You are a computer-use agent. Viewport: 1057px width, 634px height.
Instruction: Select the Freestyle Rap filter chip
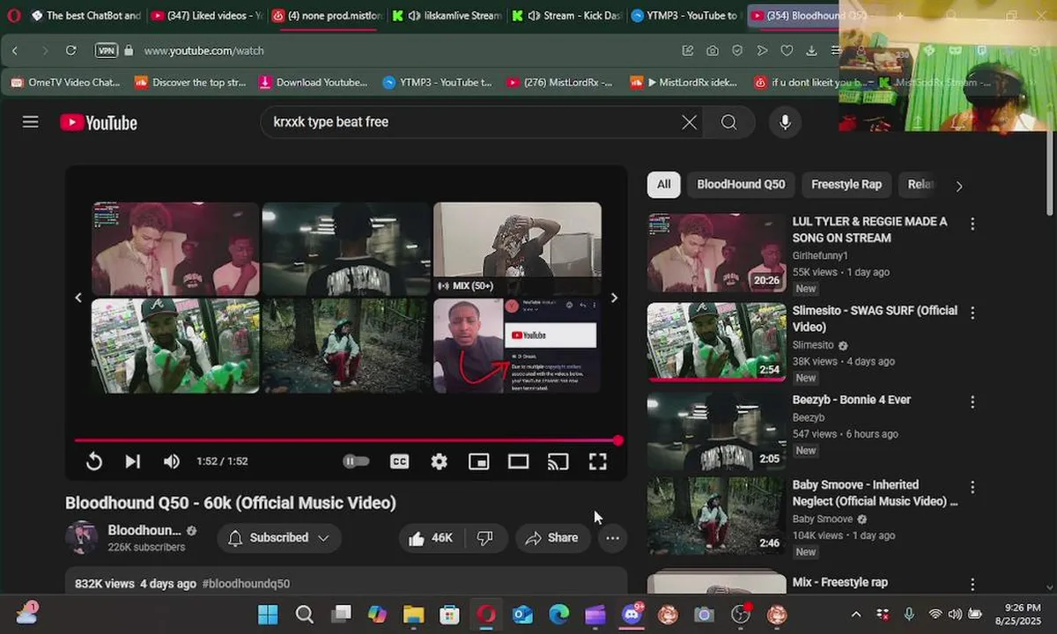point(846,185)
